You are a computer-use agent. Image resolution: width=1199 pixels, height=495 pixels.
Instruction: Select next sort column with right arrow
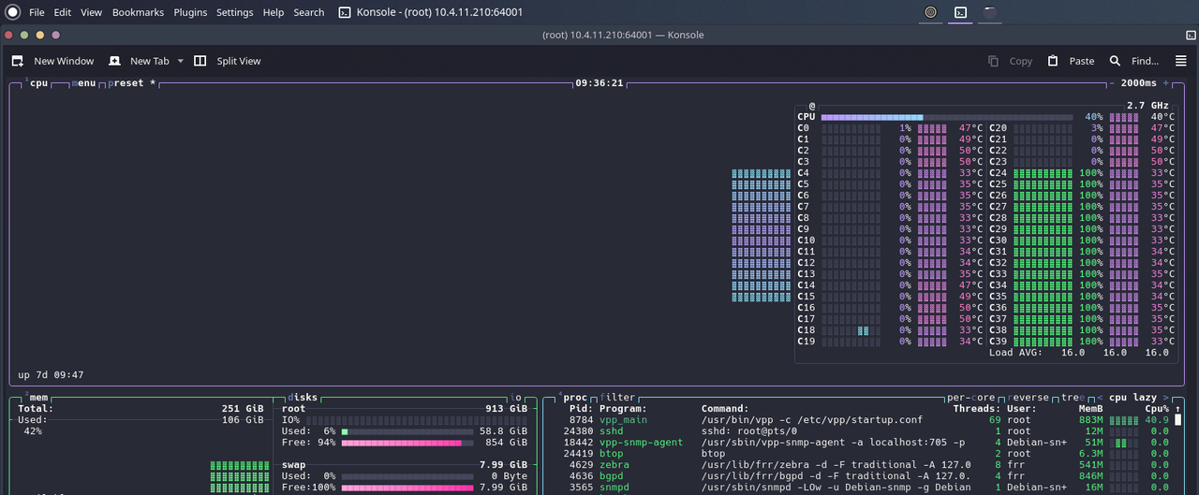(x=1168, y=398)
